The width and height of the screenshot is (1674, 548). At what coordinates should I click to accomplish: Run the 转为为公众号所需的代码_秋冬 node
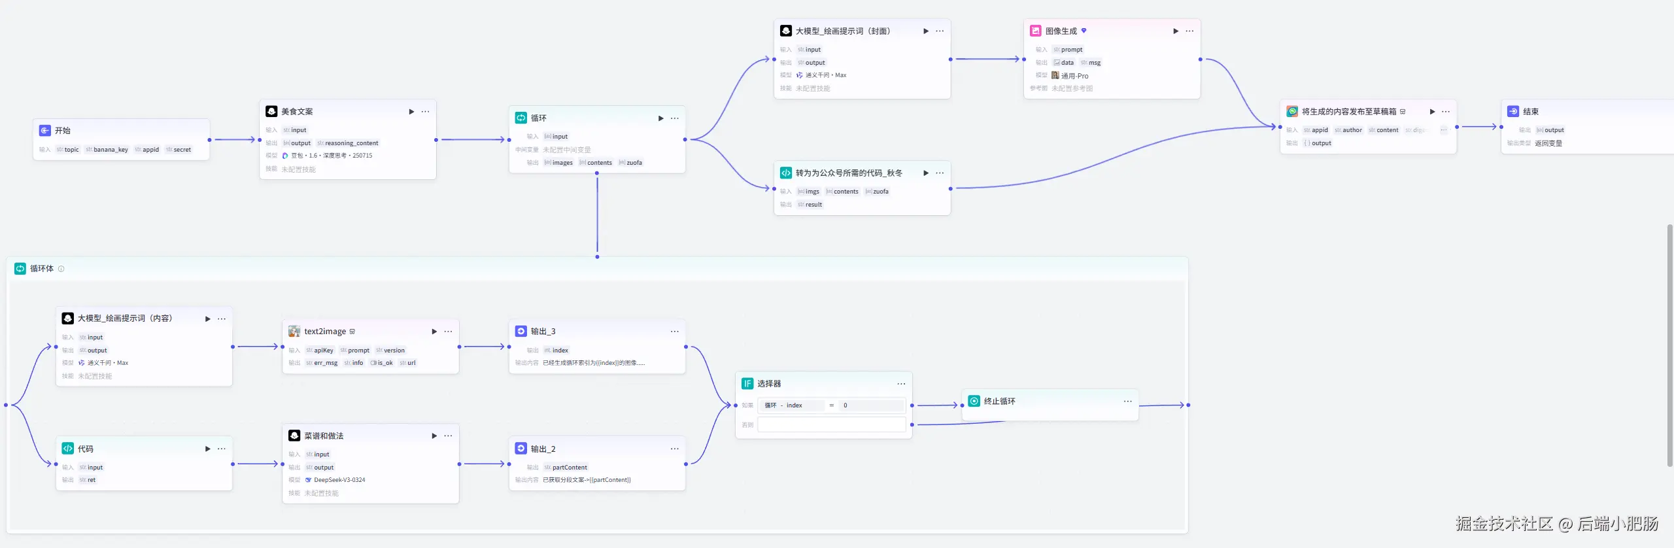[x=926, y=173]
